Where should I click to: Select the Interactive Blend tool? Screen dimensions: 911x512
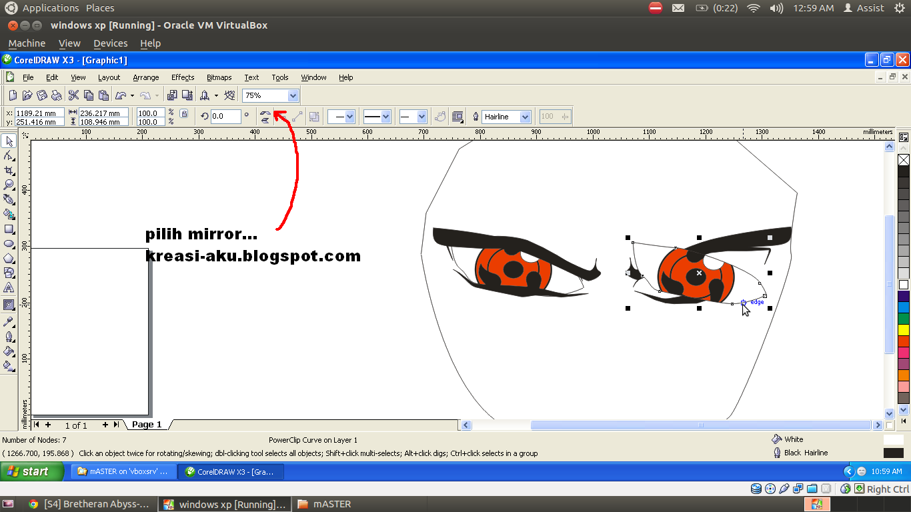point(9,305)
